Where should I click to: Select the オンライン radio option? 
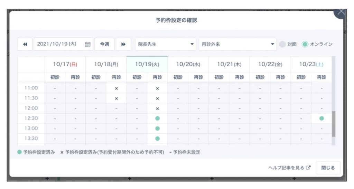point(305,44)
